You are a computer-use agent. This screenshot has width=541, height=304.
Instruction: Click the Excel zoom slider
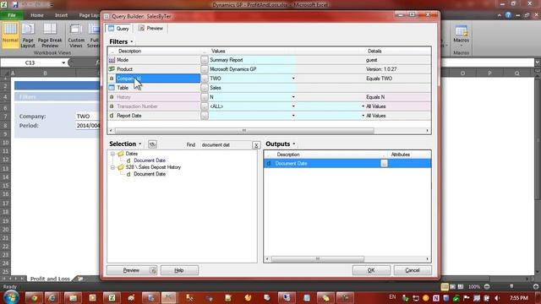pos(511,287)
